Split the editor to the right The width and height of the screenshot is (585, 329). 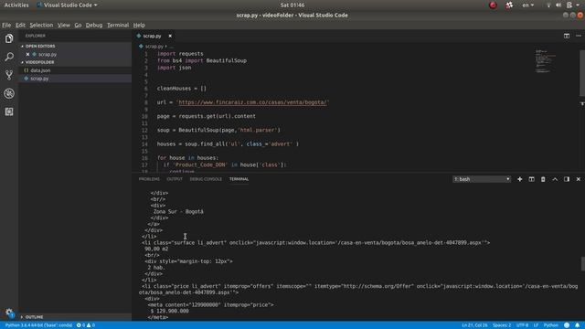(x=567, y=36)
